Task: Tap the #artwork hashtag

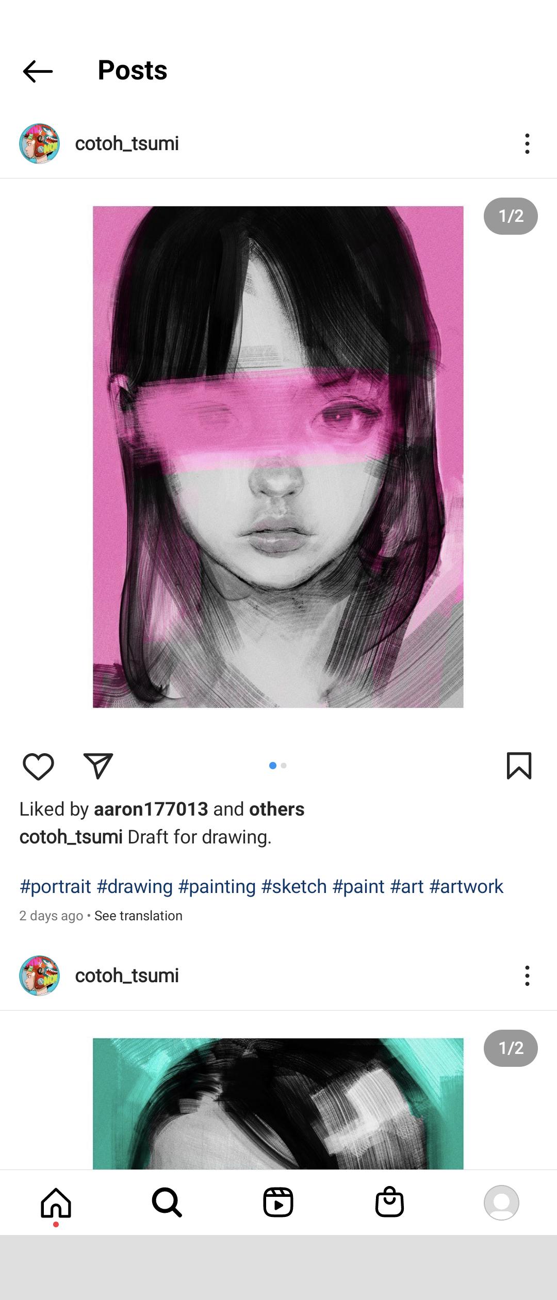Action: (x=466, y=887)
